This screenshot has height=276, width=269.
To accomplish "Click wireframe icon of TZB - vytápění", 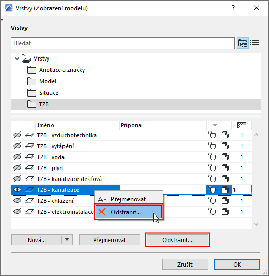I will tap(29, 146).
